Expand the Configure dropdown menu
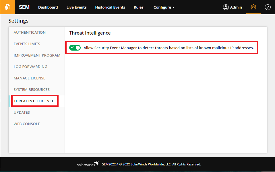 tap(164, 7)
